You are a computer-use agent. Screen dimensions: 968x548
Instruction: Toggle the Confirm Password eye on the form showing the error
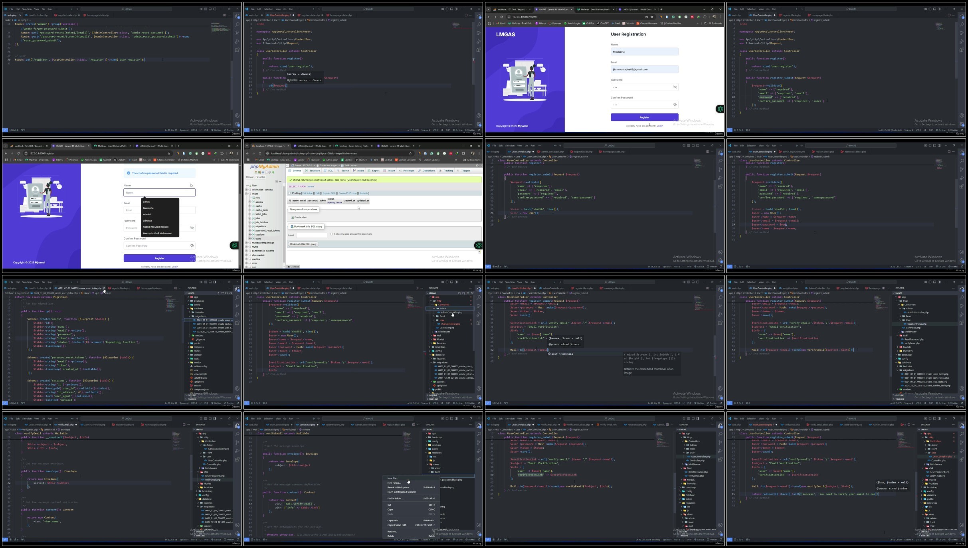pyautogui.click(x=192, y=246)
